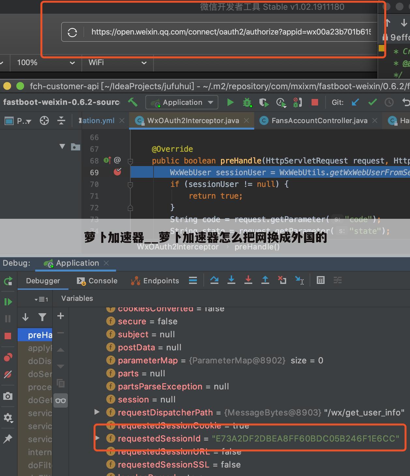Click the open.weixin.qq.com URL field
This screenshot has width=410, height=476.
pos(231,32)
